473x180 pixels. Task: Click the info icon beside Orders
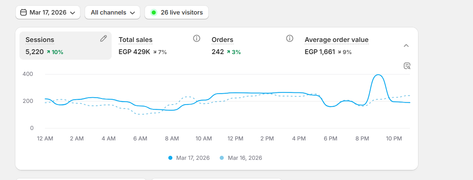(x=289, y=39)
